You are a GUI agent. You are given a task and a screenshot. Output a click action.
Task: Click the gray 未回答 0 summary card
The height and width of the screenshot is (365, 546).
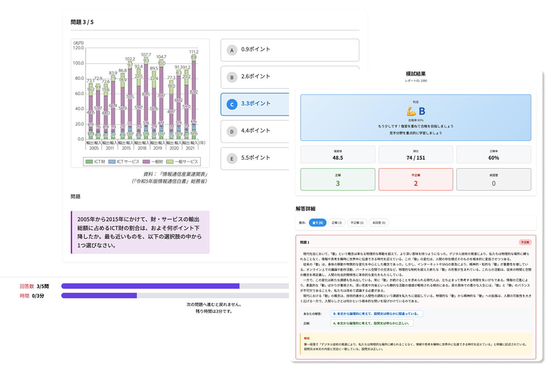[x=494, y=179]
